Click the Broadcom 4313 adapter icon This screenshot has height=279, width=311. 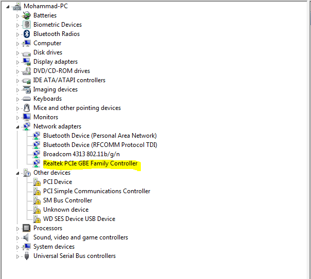[36, 154]
